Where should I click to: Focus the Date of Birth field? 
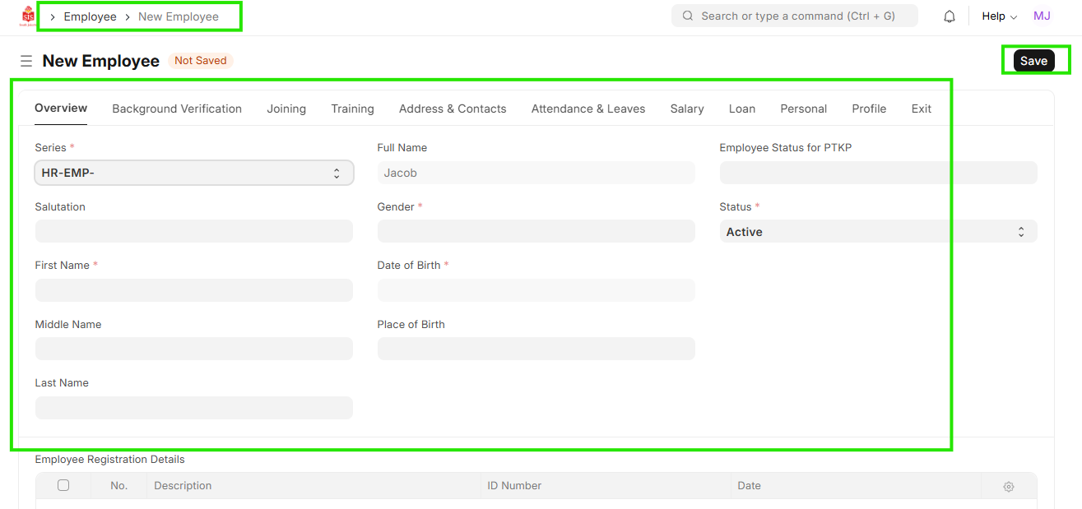coord(536,290)
